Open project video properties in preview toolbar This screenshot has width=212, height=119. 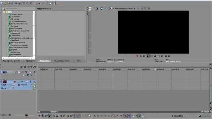pyautogui.click(x=97, y=8)
